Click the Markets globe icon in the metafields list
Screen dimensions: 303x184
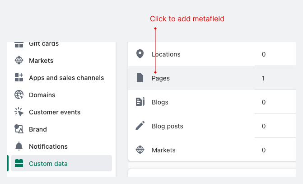(140, 150)
